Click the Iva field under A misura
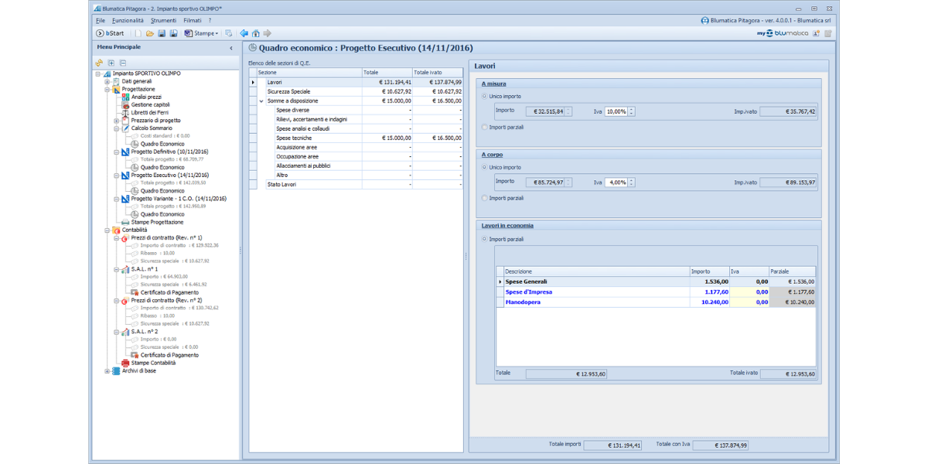This screenshot has width=928, height=464. 616,111
